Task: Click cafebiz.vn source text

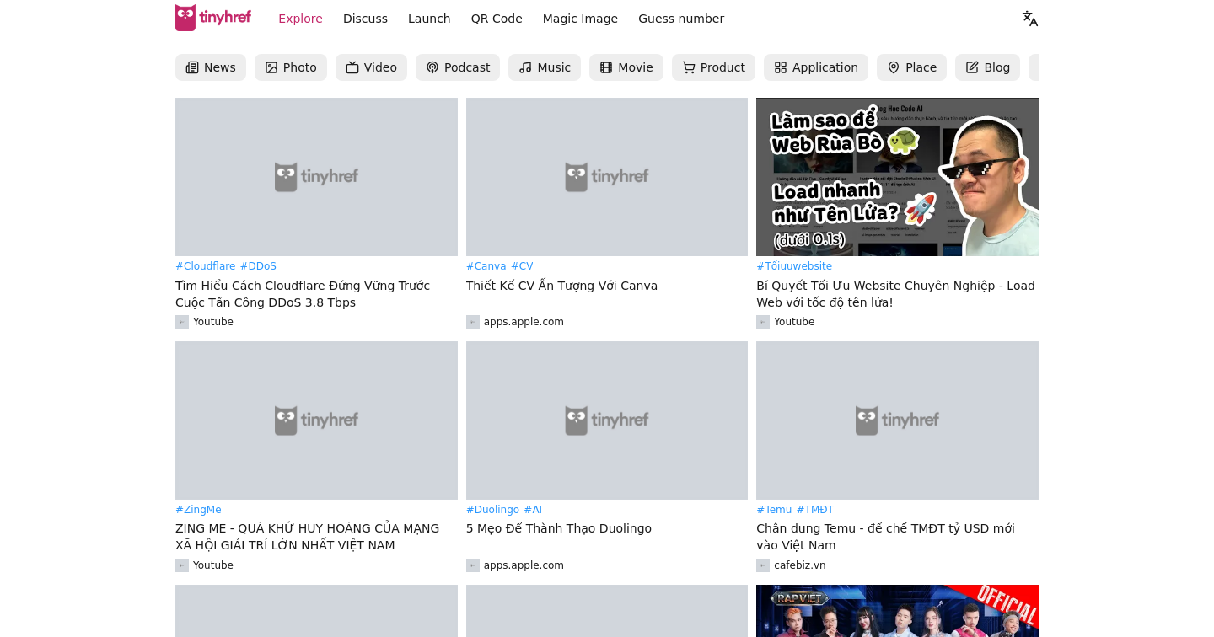Action: [800, 565]
